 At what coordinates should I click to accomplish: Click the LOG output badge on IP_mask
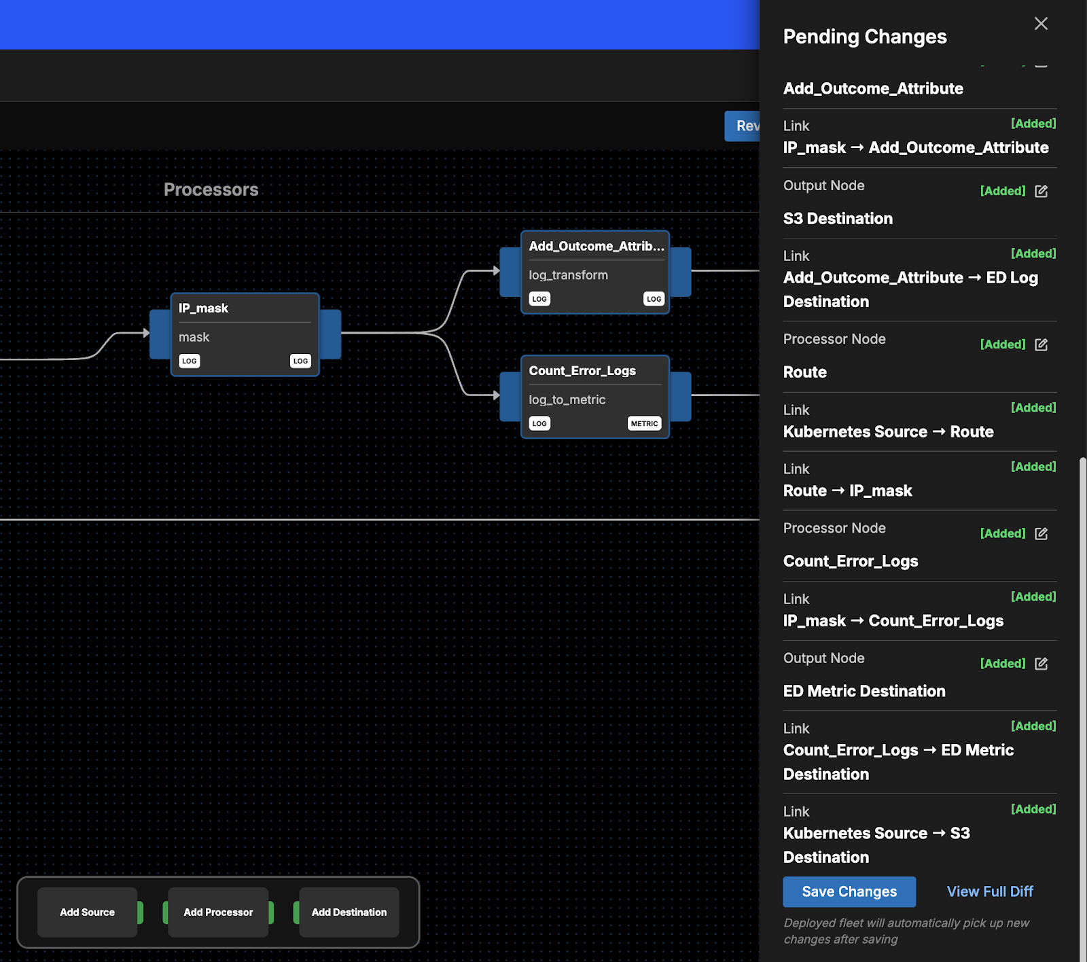[300, 361]
